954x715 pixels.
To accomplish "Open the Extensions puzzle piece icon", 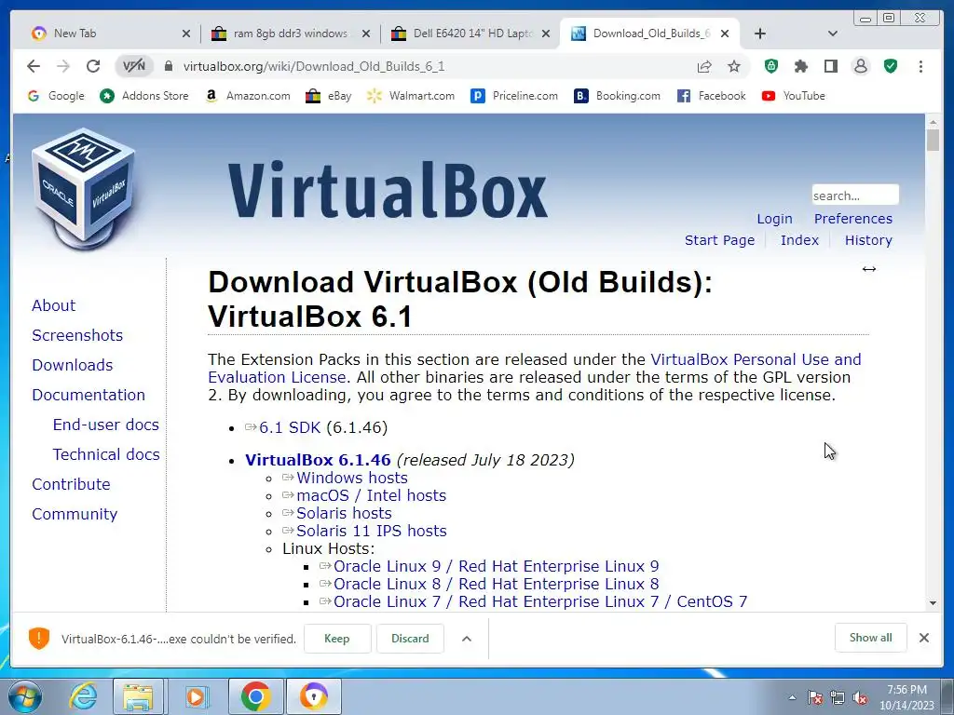I will click(800, 66).
